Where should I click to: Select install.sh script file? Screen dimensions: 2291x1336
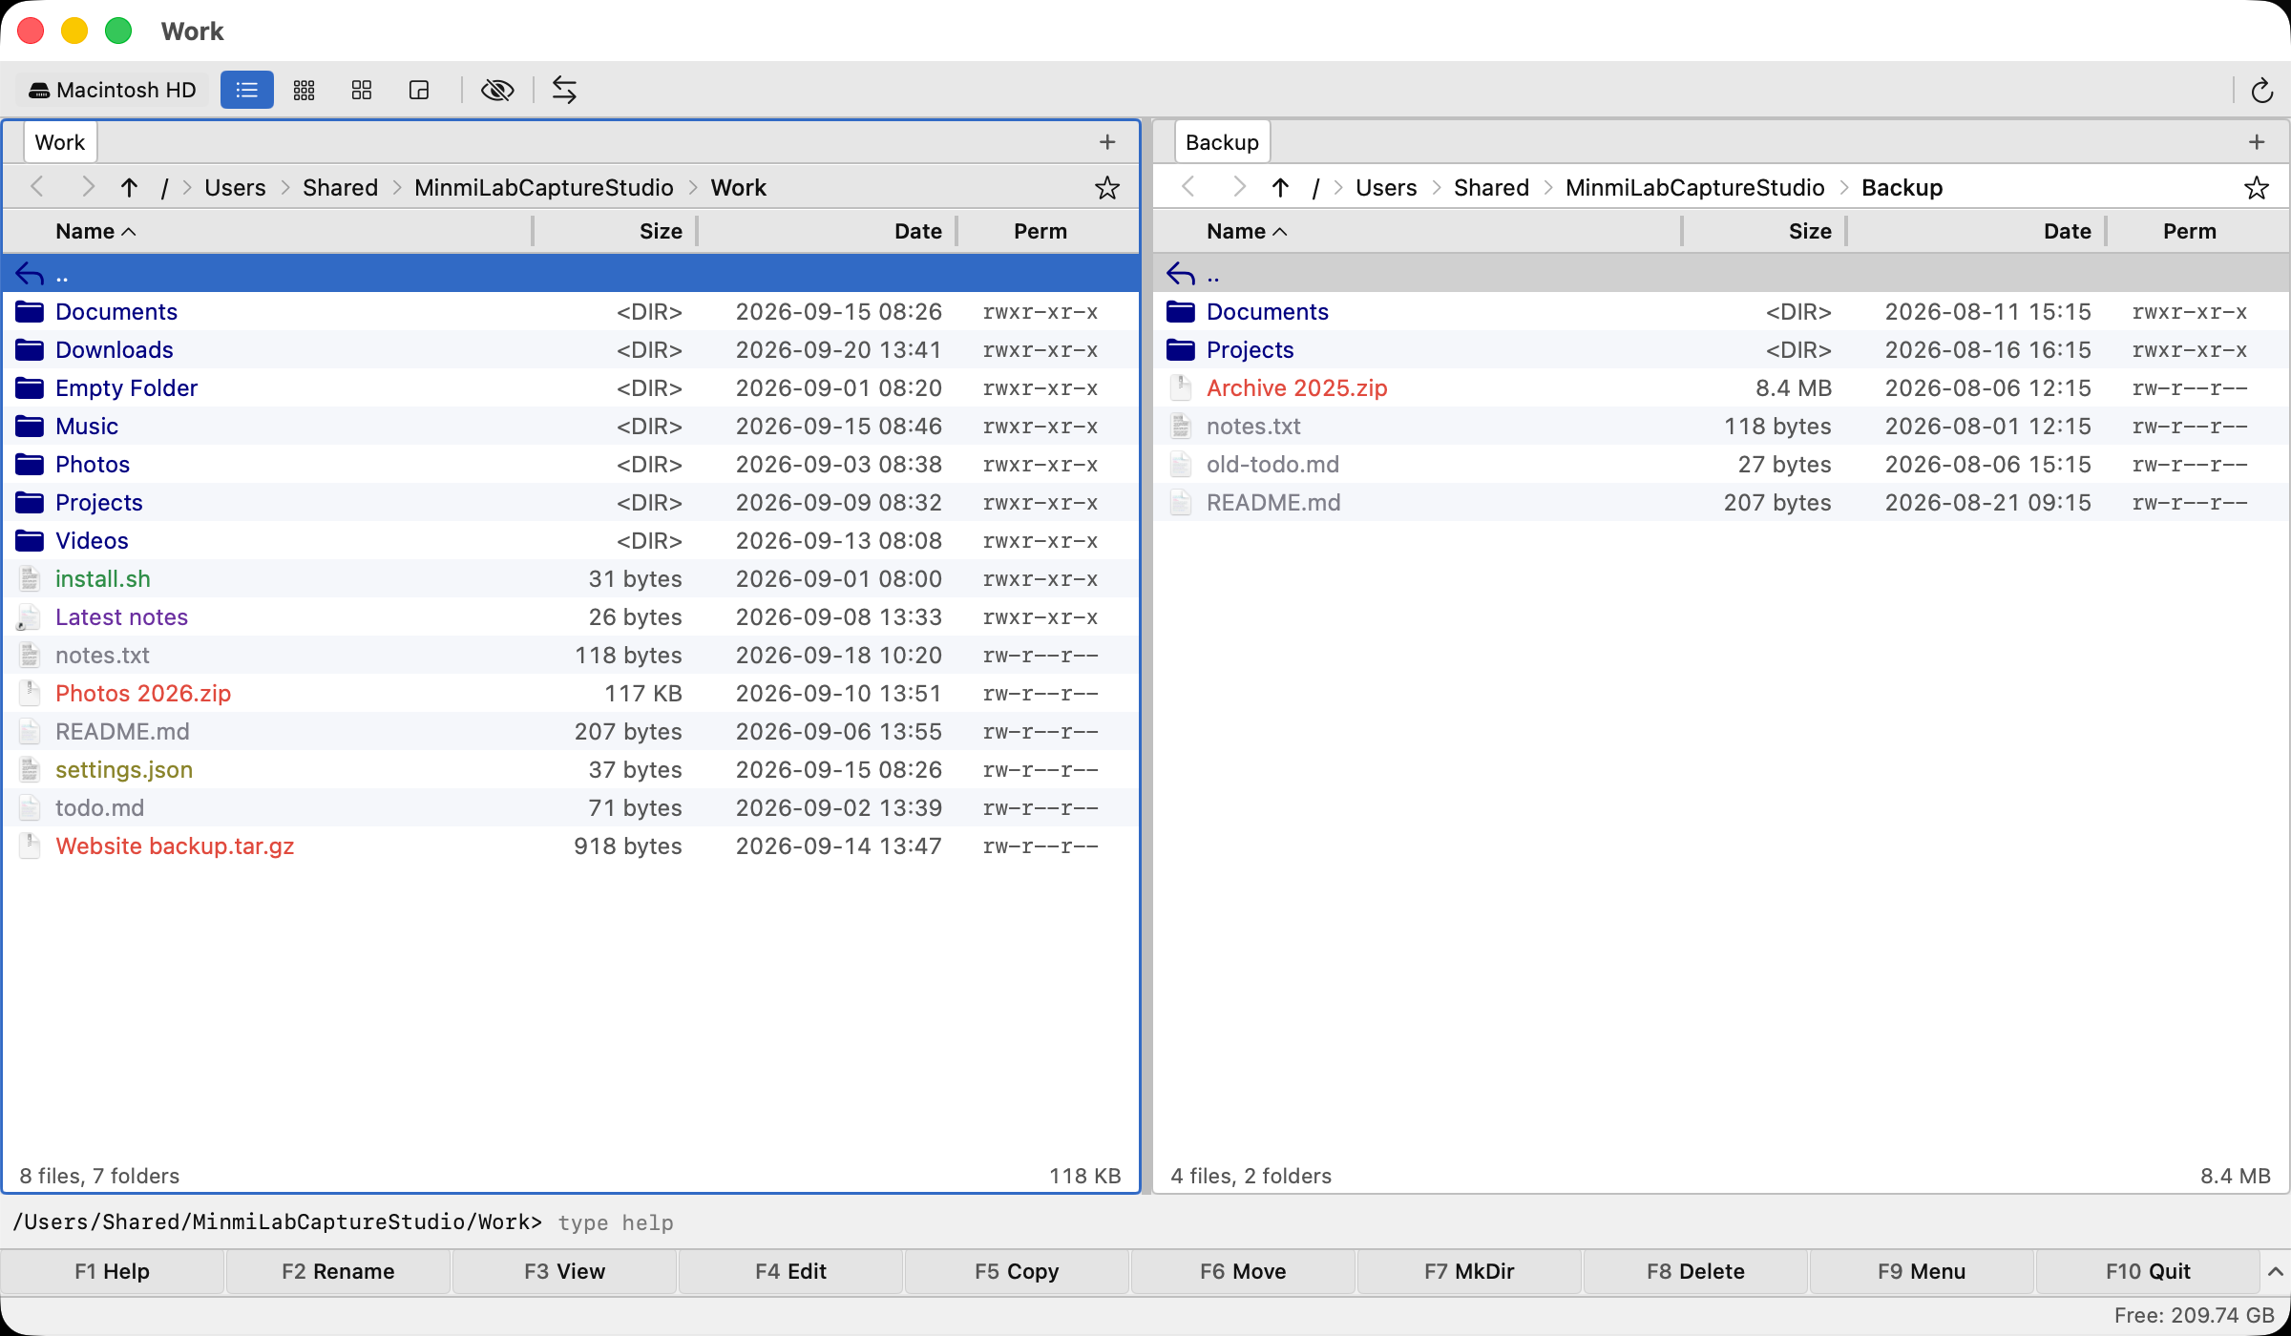(571, 579)
